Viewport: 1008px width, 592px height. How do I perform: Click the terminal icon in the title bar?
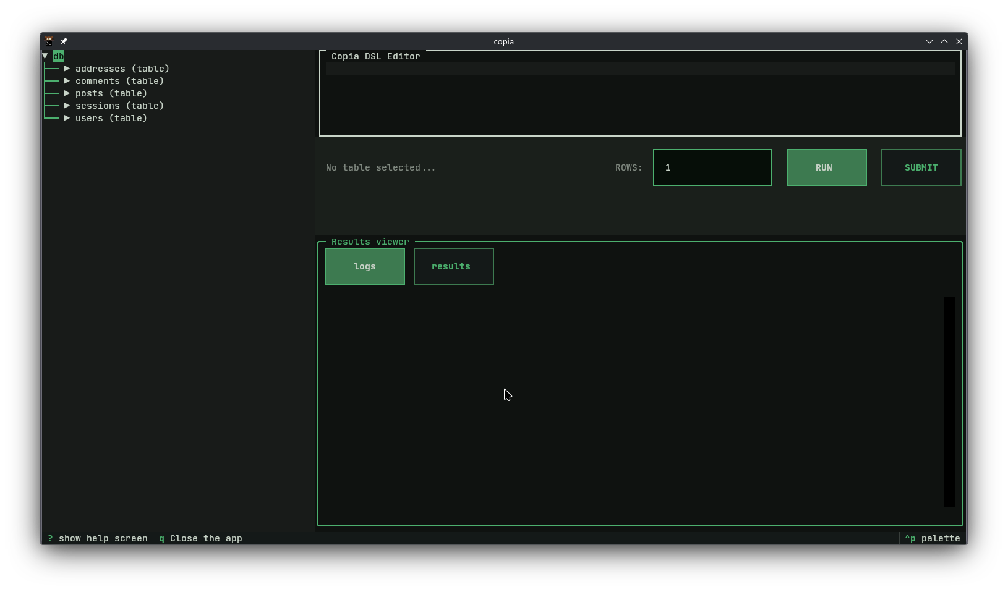[x=49, y=41]
